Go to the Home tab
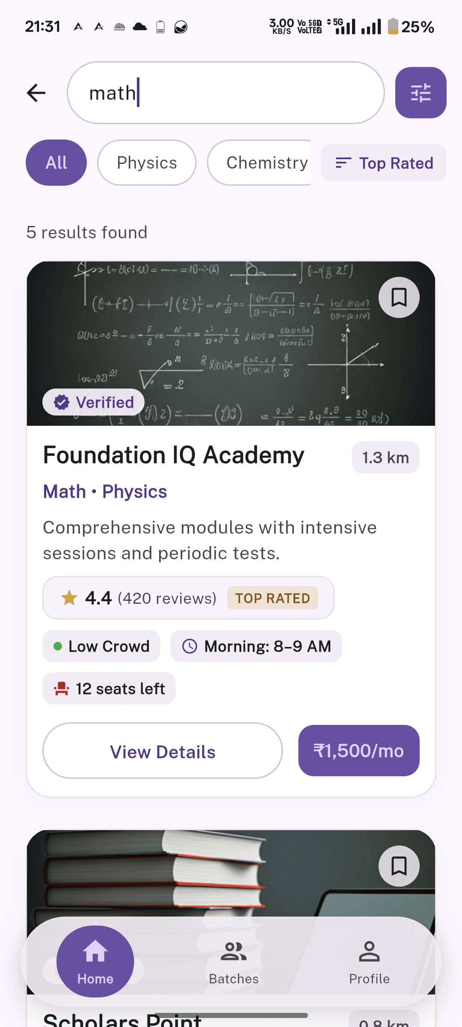The width and height of the screenshot is (462, 1027). [x=95, y=962]
